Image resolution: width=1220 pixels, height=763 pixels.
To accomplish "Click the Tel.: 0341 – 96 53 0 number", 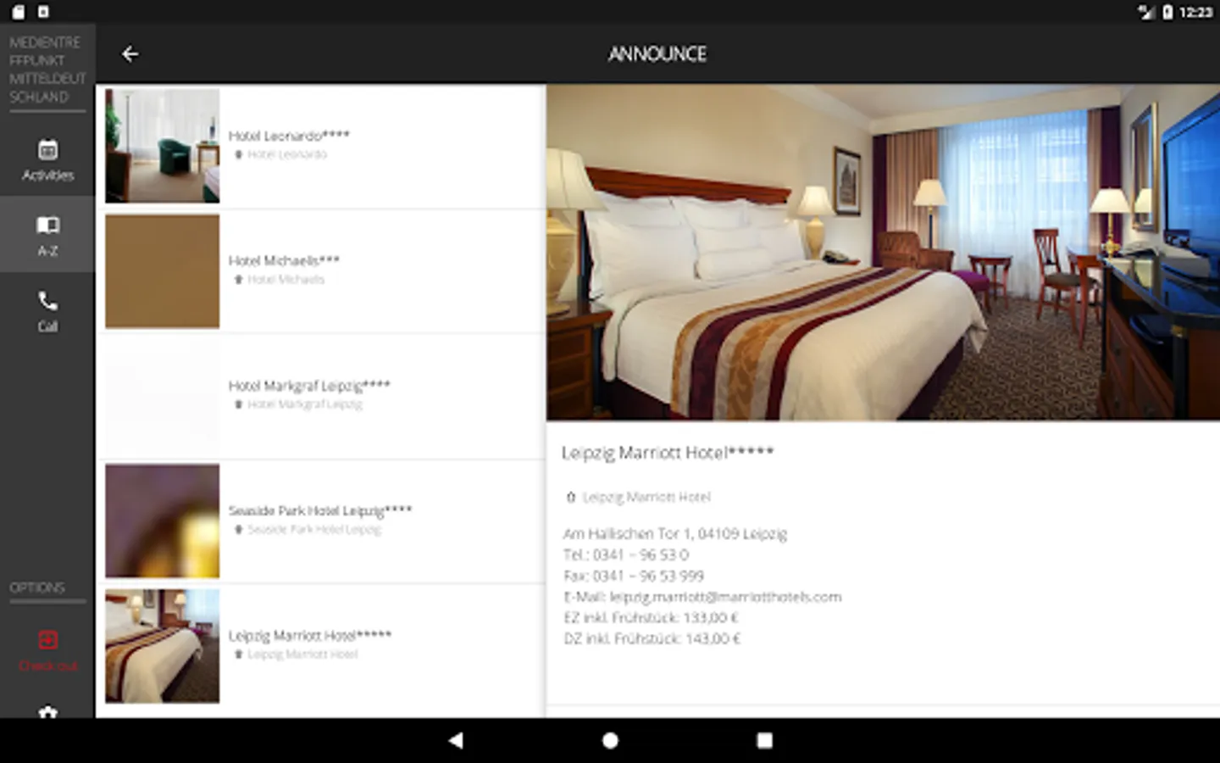I will (x=626, y=554).
